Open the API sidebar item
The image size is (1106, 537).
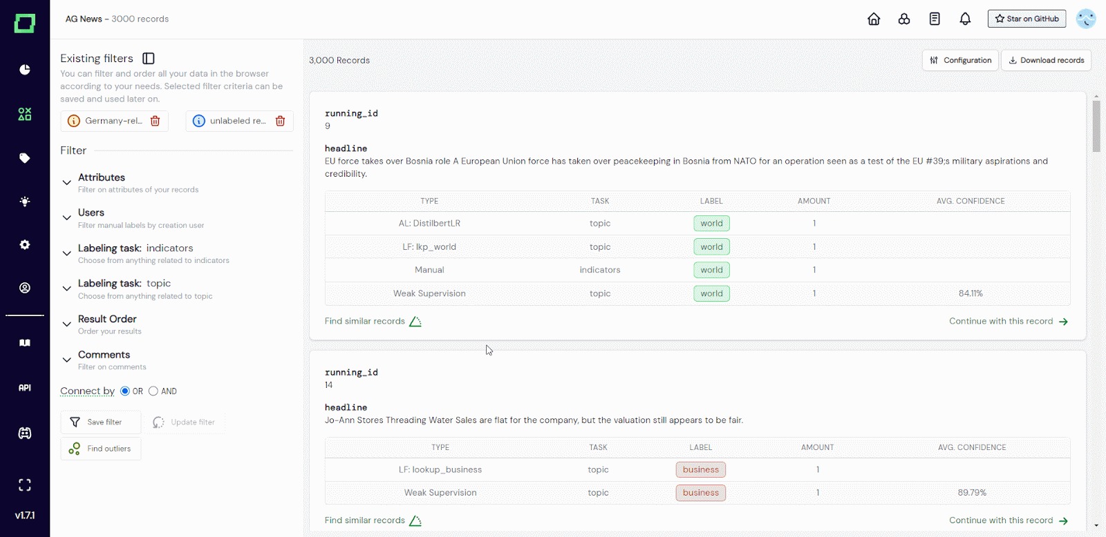[25, 388]
